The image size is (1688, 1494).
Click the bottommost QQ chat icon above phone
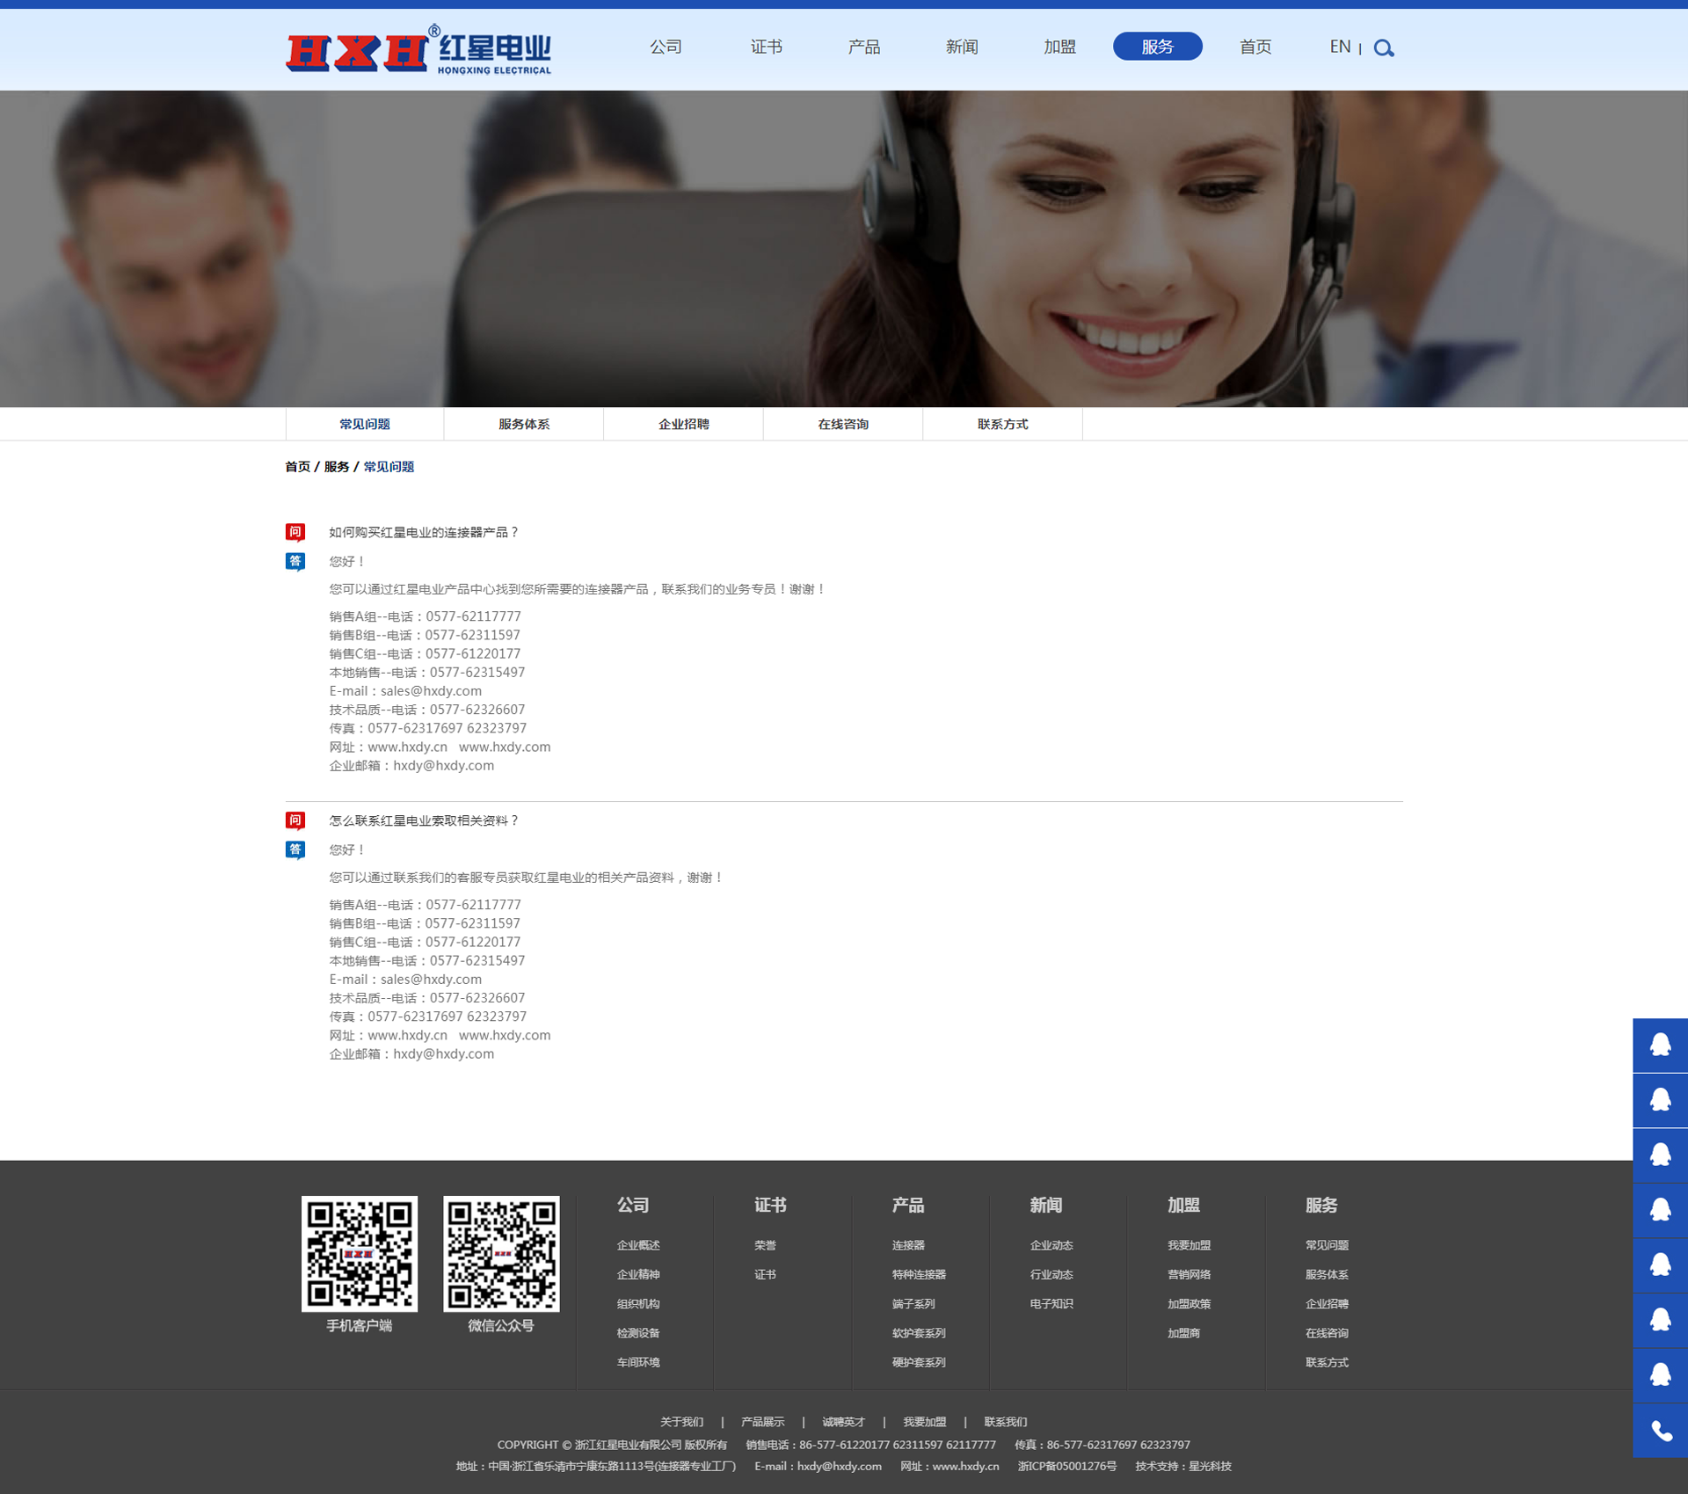1660,1374
